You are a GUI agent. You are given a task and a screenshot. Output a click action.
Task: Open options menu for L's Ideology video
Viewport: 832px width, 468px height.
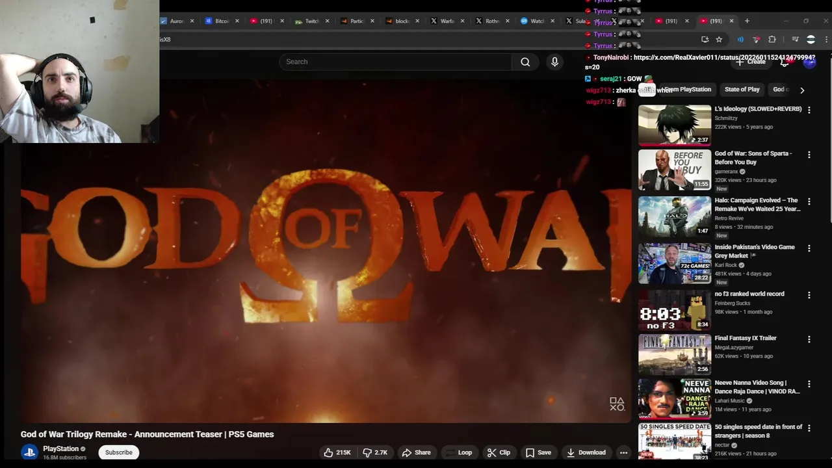pyautogui.click(x=809, y=110)
